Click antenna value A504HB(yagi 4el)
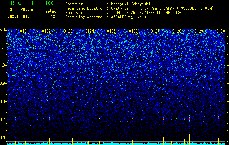The image size is (229, 145). tap(129, 17)
